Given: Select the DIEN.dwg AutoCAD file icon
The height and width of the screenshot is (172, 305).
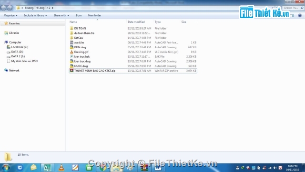Looking at the screenshot, I should pyautogui.click(x=71, y=47).
